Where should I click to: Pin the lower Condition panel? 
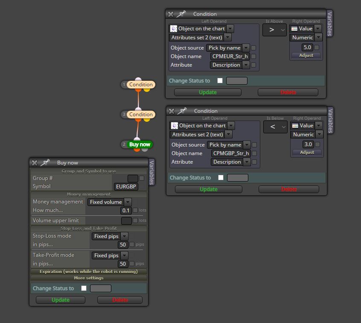point(182,111)
